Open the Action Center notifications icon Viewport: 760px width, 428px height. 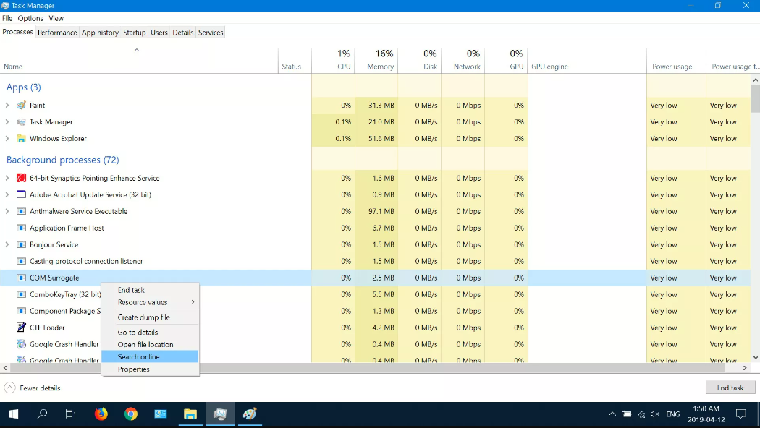pyautogui.click(x=740, y=414)
